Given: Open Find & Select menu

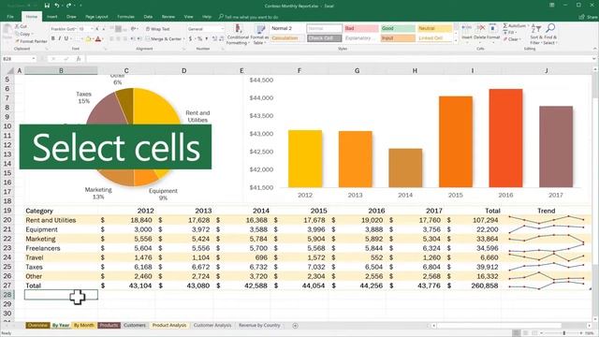Looking at the screenshot, I should (x=550, y=35).
